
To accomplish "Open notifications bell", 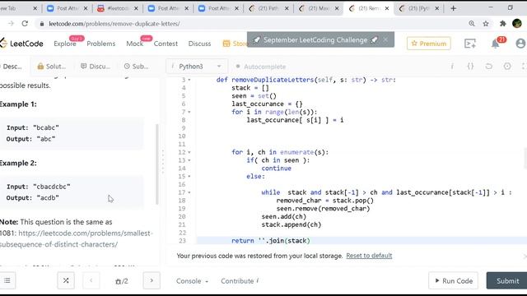I will [495, 44].
